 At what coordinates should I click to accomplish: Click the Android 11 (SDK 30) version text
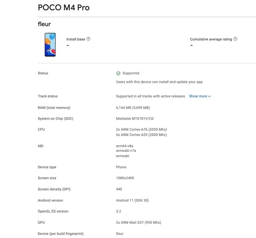point(132,200)
